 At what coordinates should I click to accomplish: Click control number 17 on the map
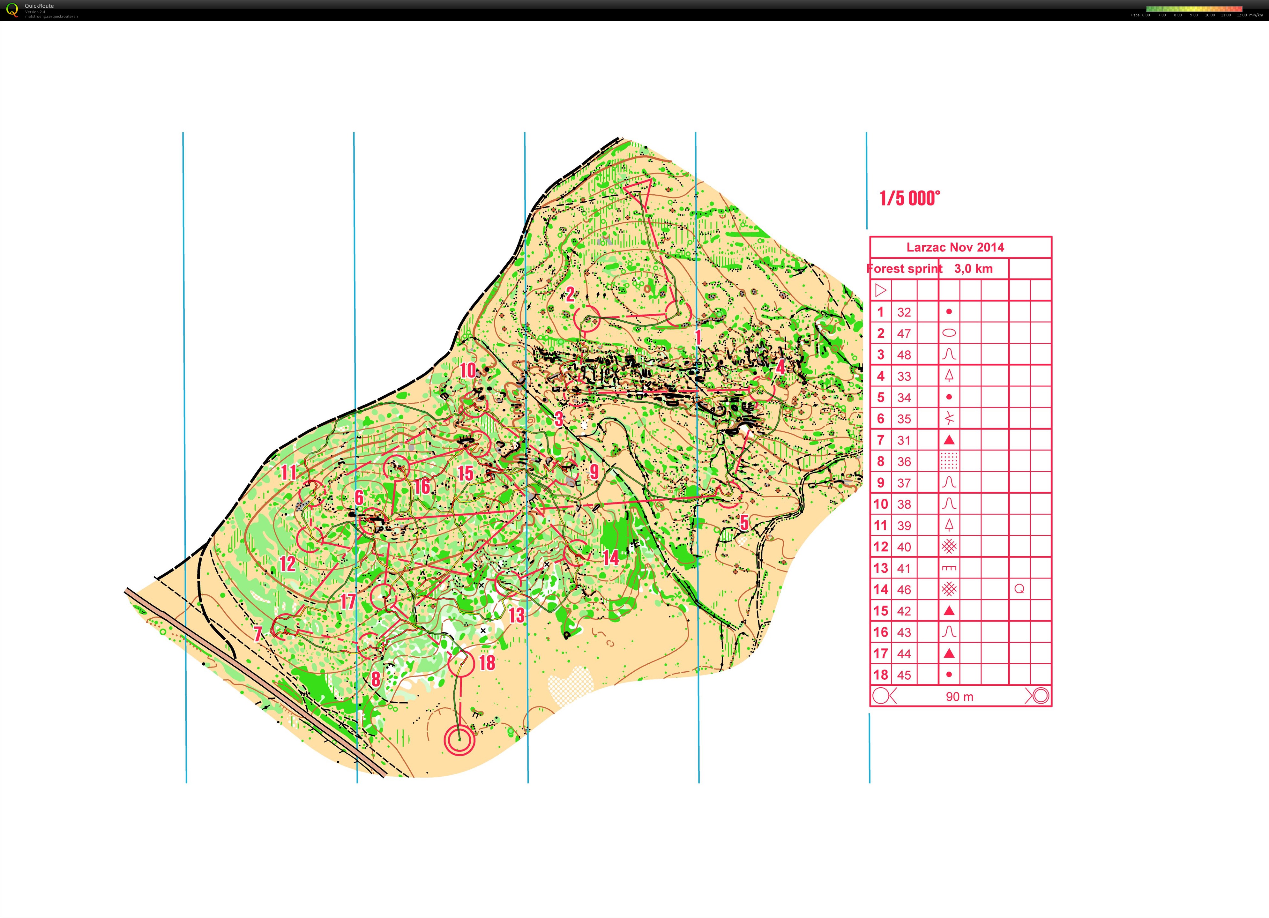pos(348,601)
